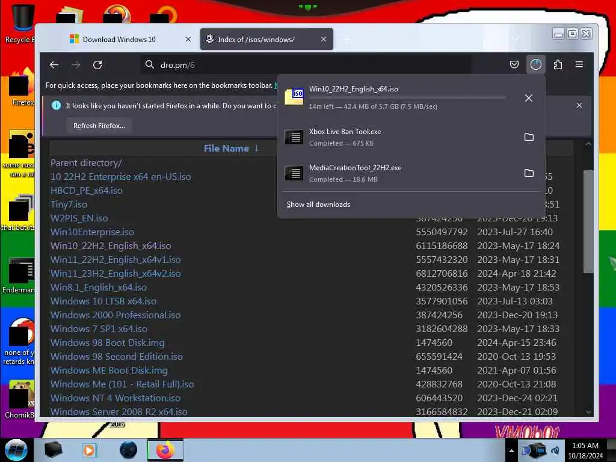Close the Download Windows 10 tab

click(x=188, y=39)
